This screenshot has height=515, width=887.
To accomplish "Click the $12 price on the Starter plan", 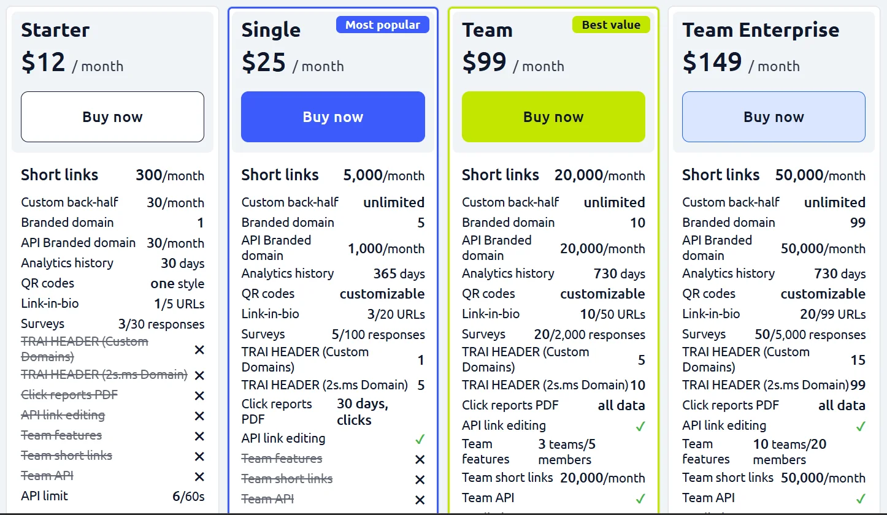I will coord(43,63).
